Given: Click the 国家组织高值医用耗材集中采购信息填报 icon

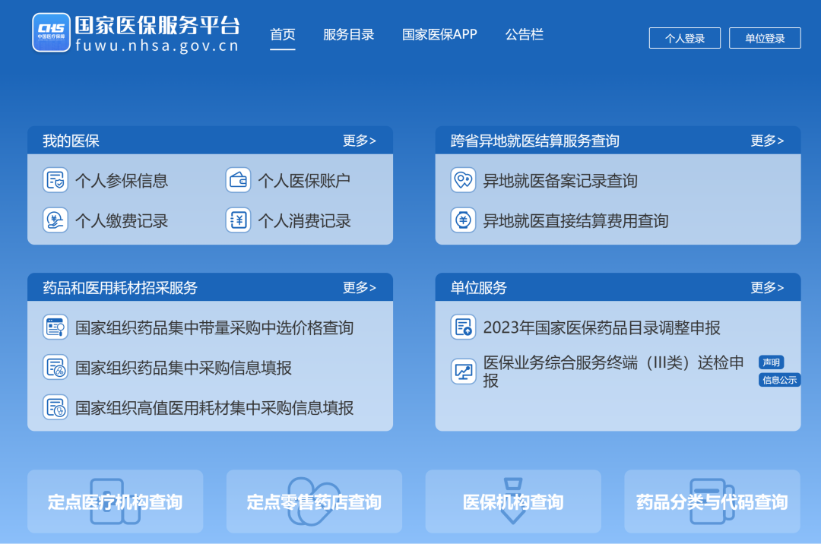Looking at the screenshot, I should [x=55, y=407].
